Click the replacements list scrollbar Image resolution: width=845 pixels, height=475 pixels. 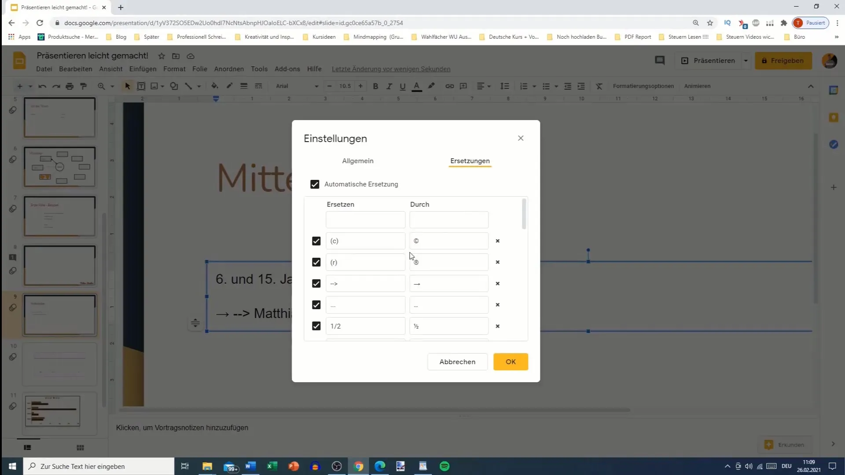[x=524, y=214]
